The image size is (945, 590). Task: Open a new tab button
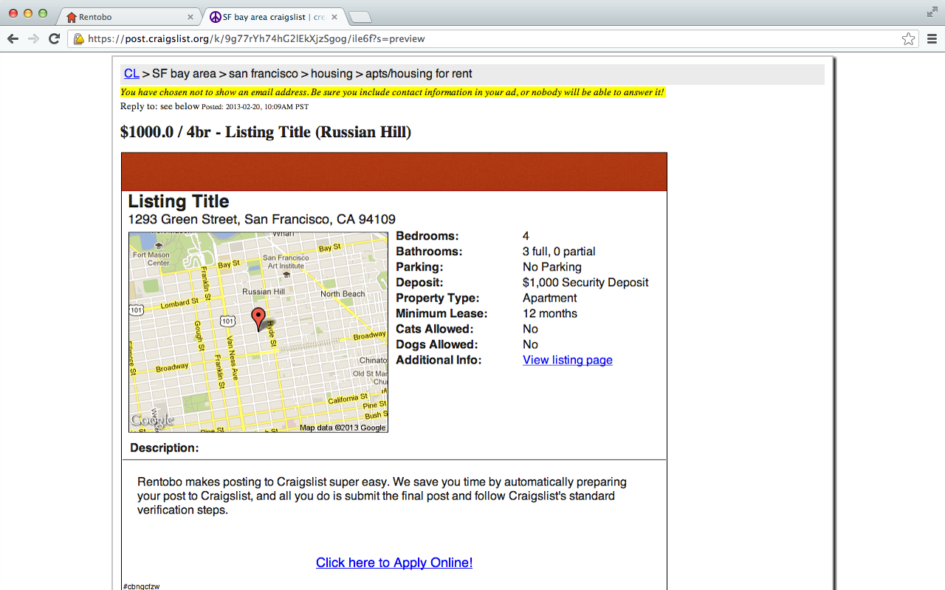click(x=360, y=17)
